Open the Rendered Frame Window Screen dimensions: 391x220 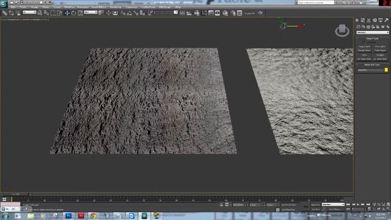point(239,13)
